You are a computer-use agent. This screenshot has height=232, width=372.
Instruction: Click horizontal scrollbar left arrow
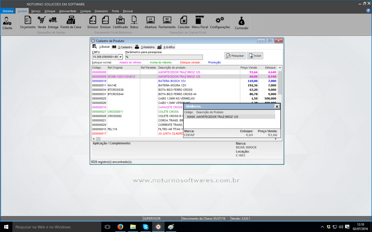(x=94, y=139)
